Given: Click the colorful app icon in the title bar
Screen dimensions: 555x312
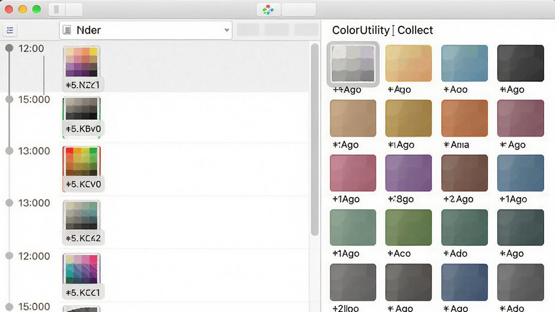Looking at the screenshot, I should click(x=268, y=10).
